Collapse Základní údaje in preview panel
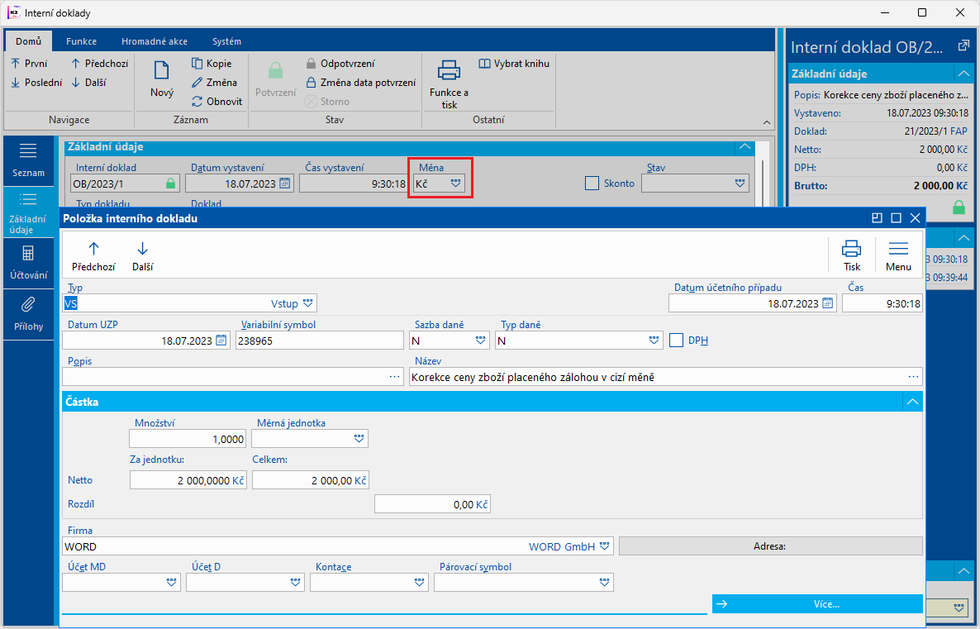Image resolution: width=980 pixels, height=629 pixels. [963, 74]
